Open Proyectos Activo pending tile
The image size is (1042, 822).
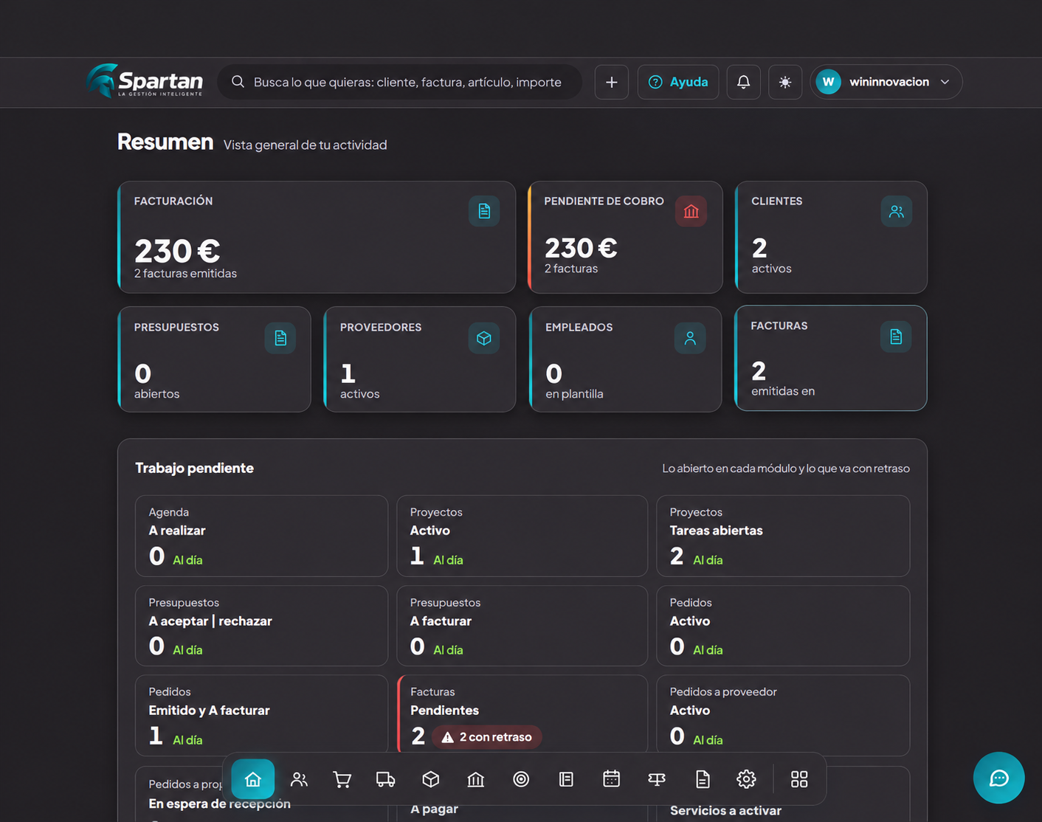pyautogui.click(x=522, y=536)
